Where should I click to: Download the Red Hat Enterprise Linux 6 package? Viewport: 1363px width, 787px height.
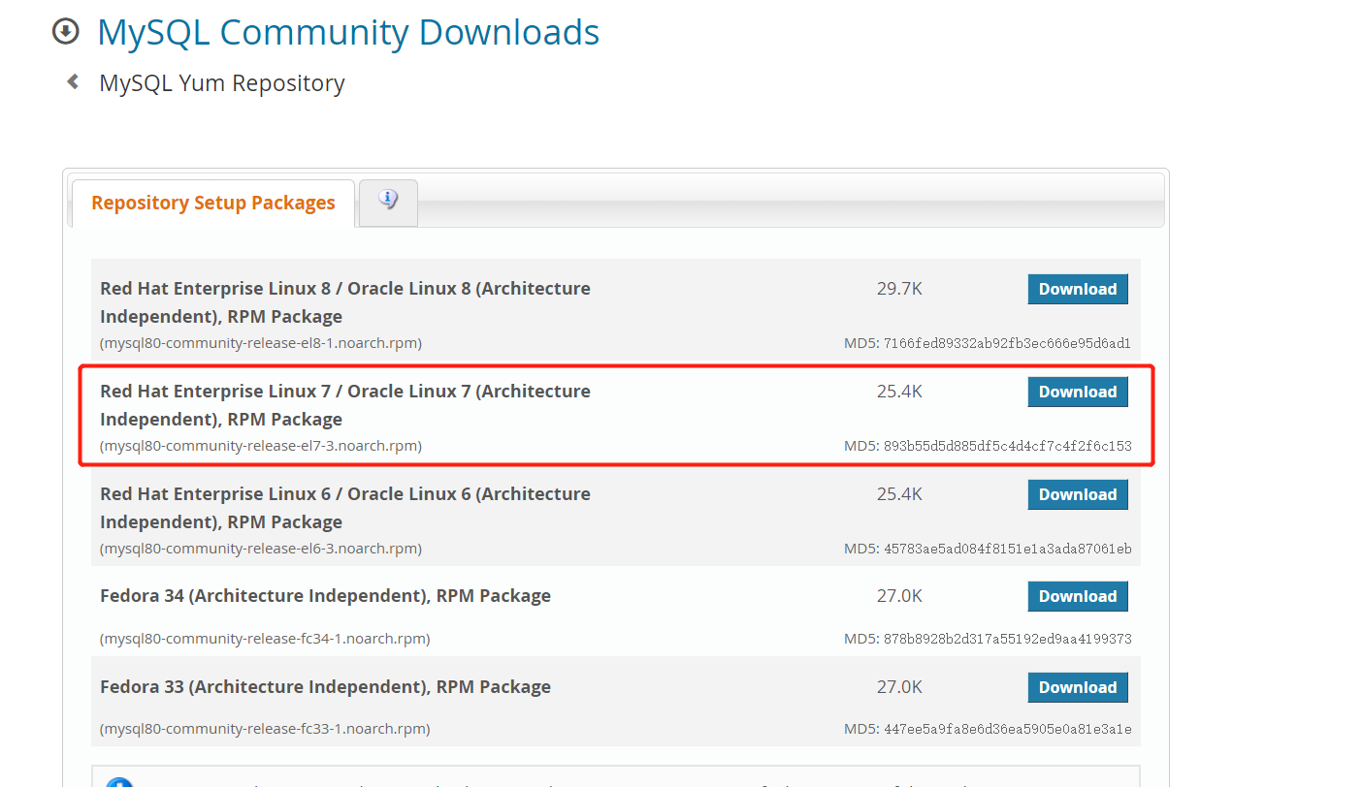tap(1077, 494)
